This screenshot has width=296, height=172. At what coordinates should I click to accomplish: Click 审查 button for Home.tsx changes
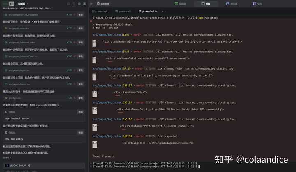(81, 28)
